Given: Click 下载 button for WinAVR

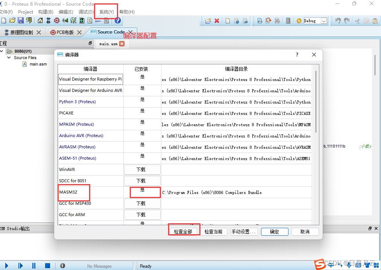Looking at the screenshot, I should [143, 169].
